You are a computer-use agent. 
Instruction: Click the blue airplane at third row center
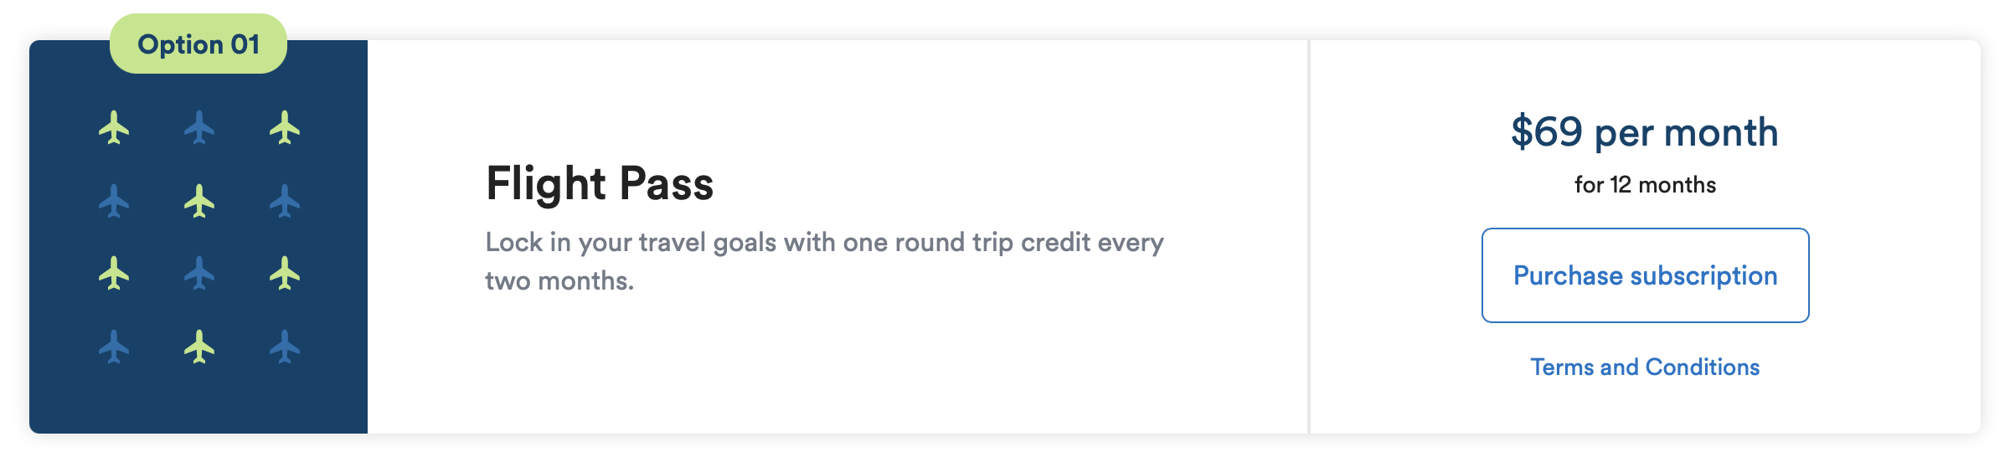199,273
